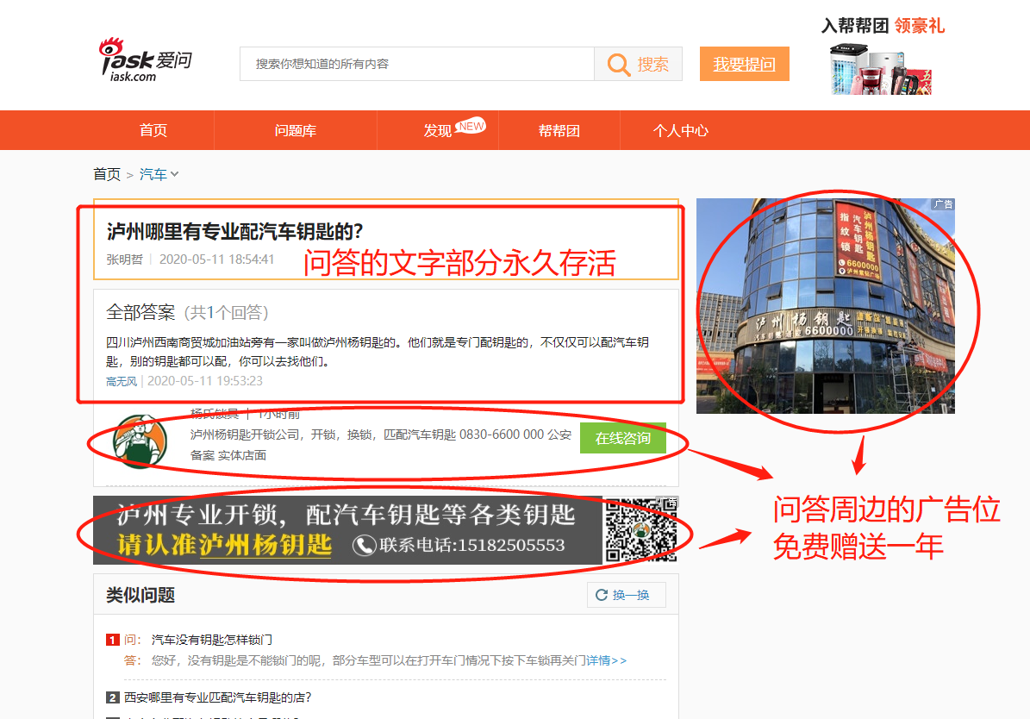Go to the 帮帮团 tab

click(x=559, y=131)
